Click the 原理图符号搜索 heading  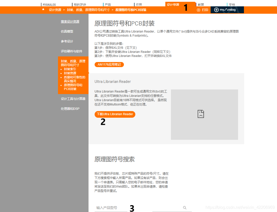point(114,159)
